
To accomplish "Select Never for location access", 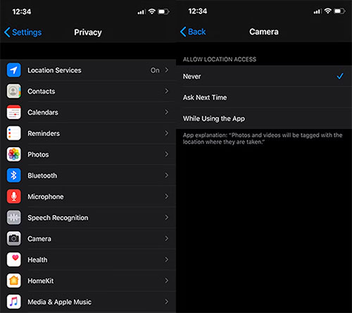I will point(264,76).
